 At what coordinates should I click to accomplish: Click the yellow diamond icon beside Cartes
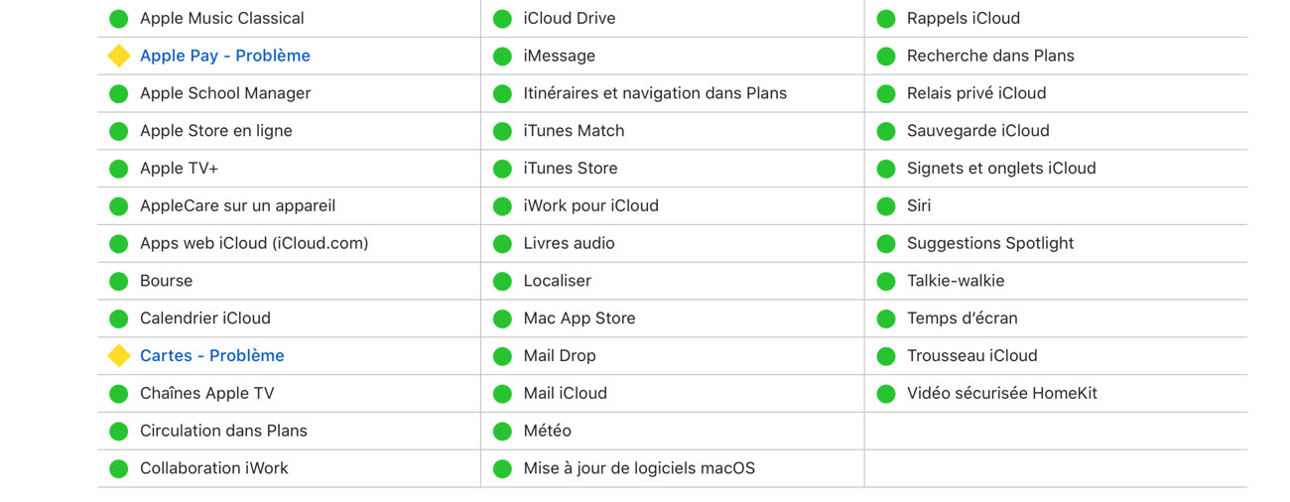119,355
